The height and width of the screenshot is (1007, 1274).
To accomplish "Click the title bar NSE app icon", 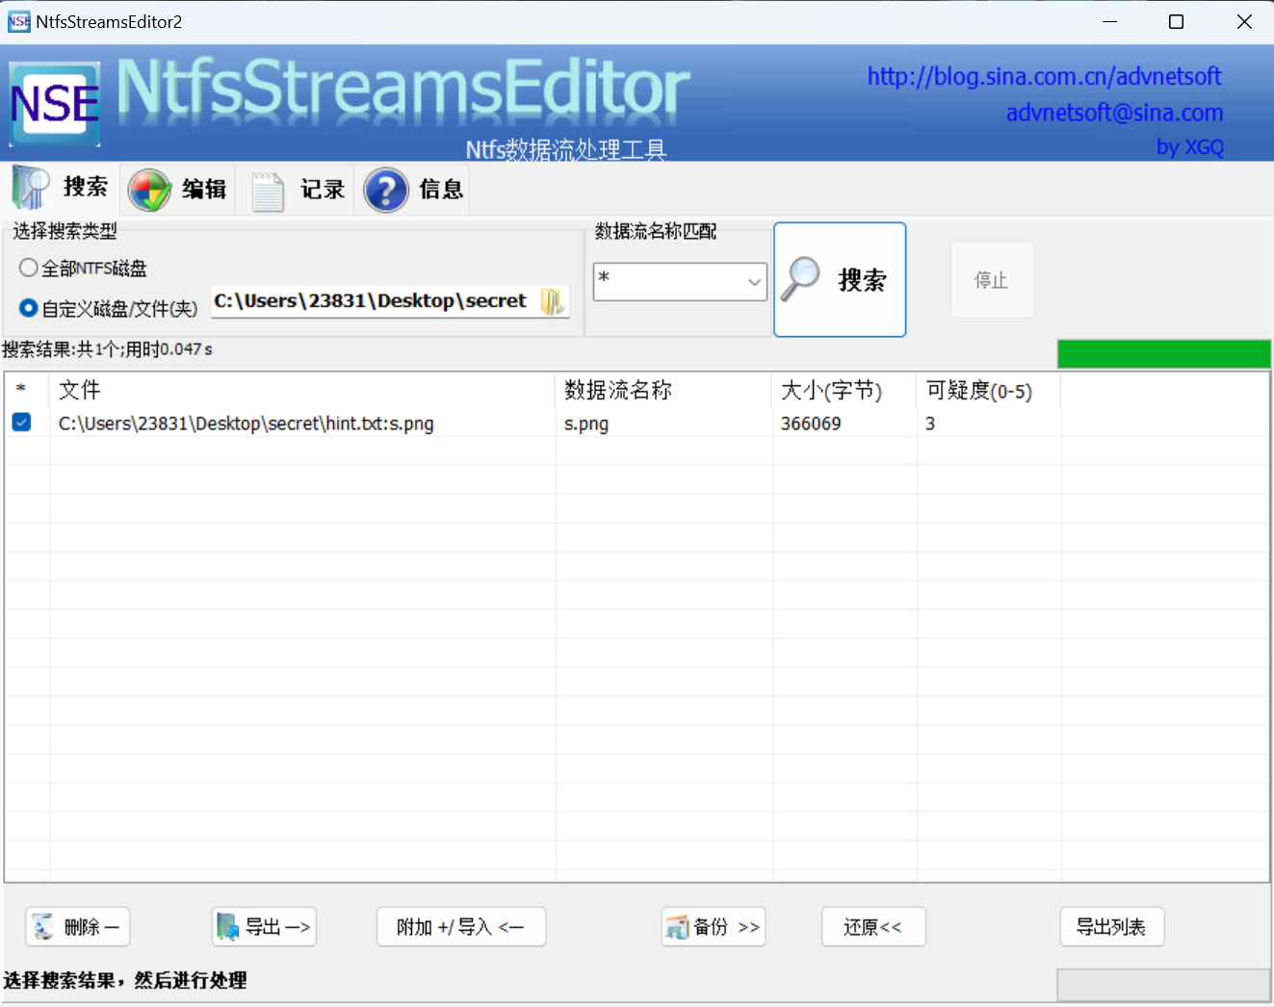I will tap(18, 21).
